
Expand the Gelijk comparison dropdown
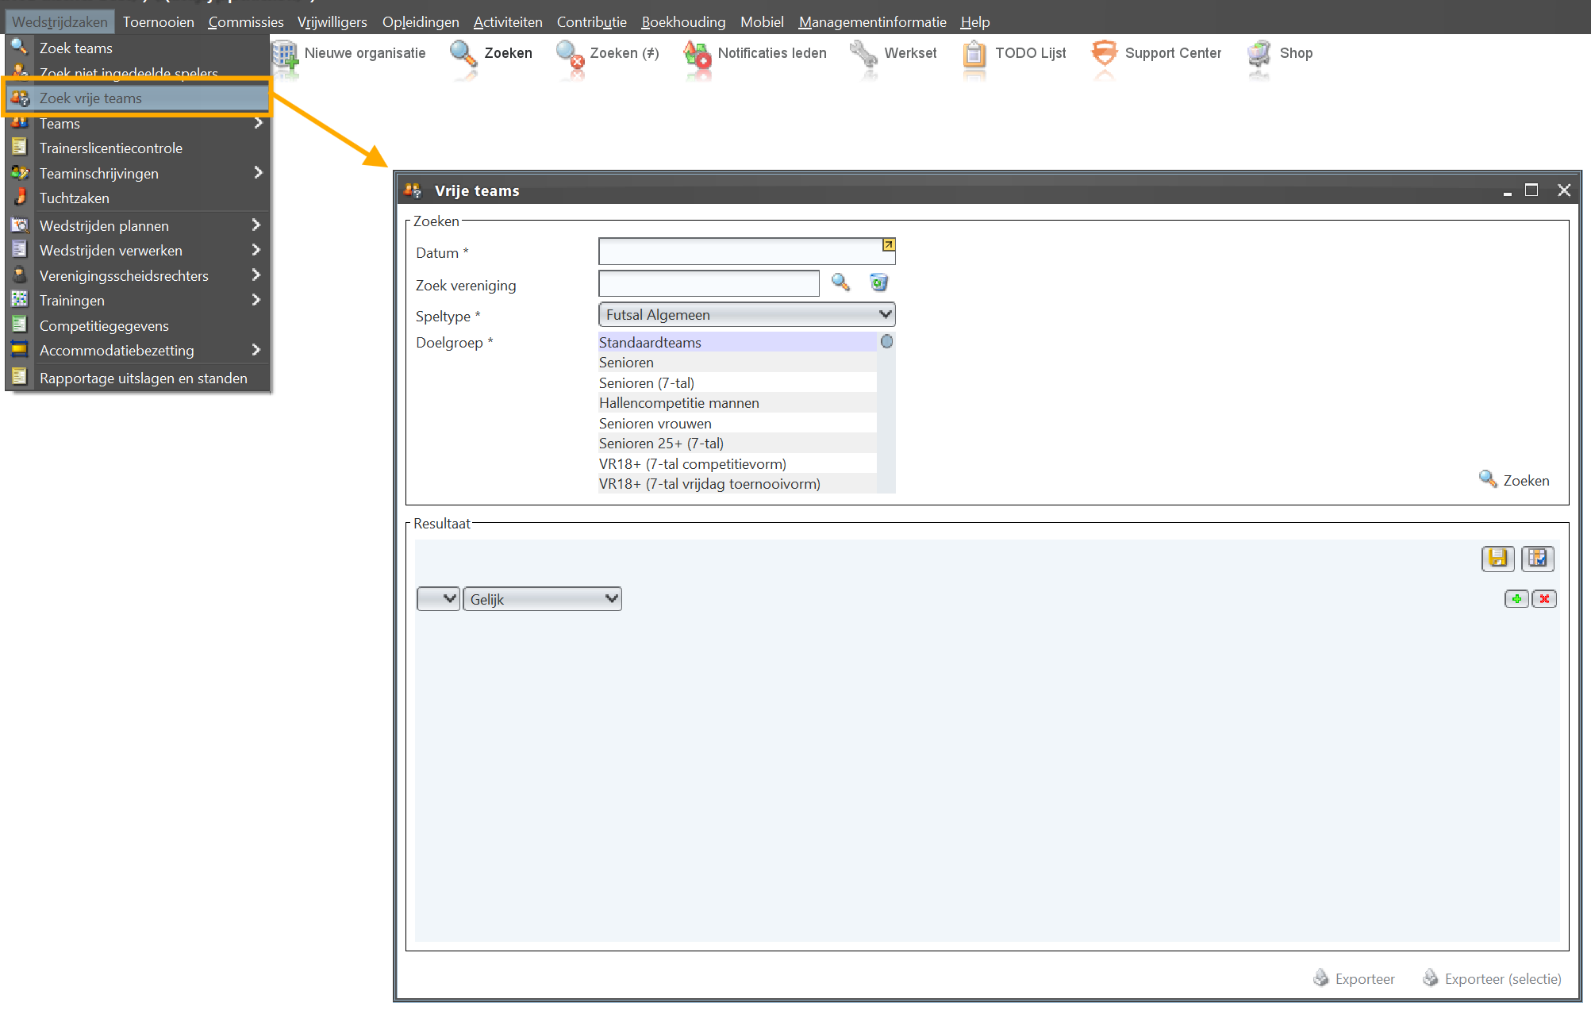pyautogui.click(x=542, y=599)
